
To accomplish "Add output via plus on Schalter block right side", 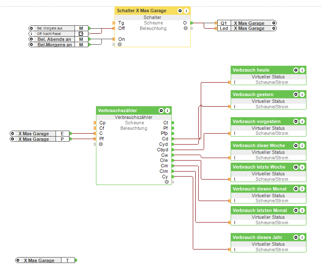I will [186, 28].
